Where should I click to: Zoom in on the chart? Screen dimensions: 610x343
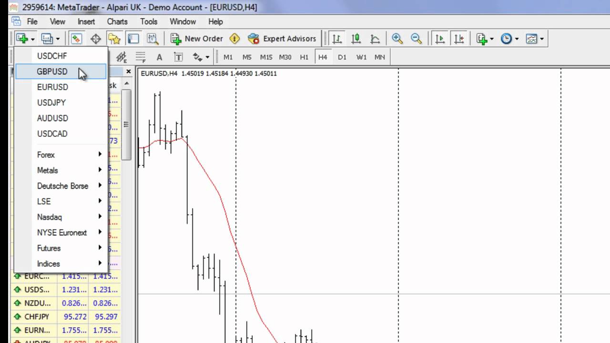[396, 39]
